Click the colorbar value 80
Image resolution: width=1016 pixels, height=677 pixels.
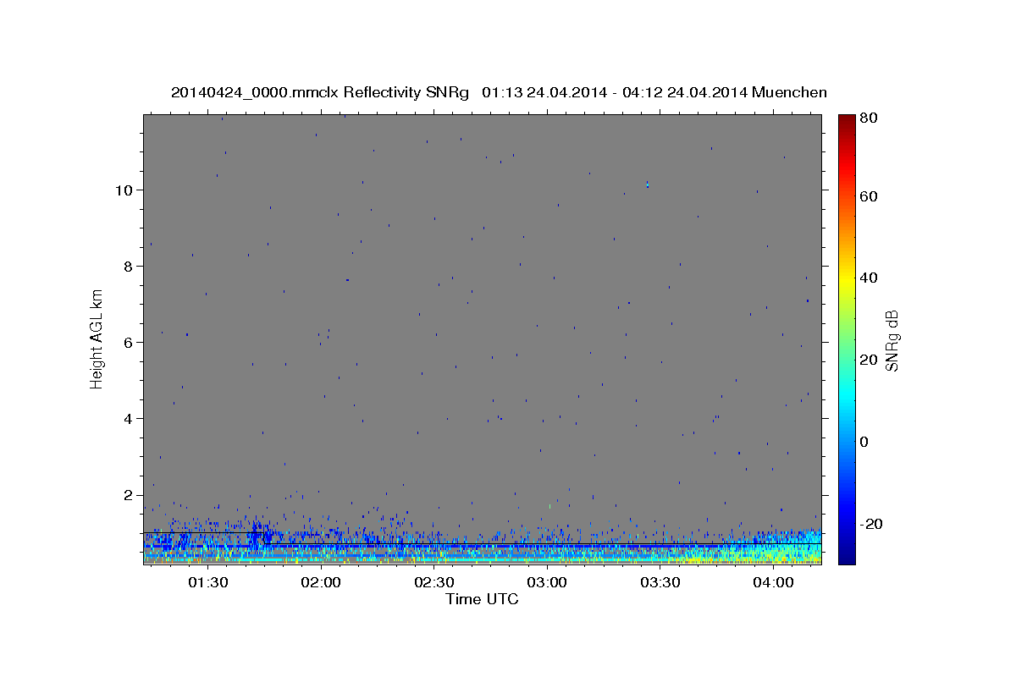pos(868,118)
